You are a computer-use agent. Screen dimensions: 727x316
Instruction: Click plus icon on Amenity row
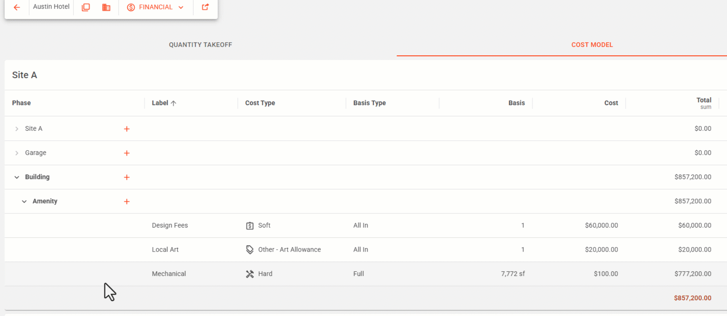click(127, 201)
